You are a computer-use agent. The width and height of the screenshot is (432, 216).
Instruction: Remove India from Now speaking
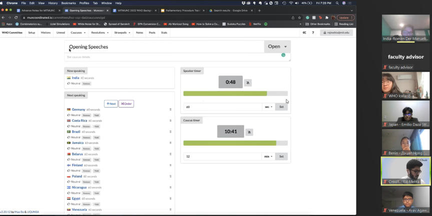click(87, 83)
